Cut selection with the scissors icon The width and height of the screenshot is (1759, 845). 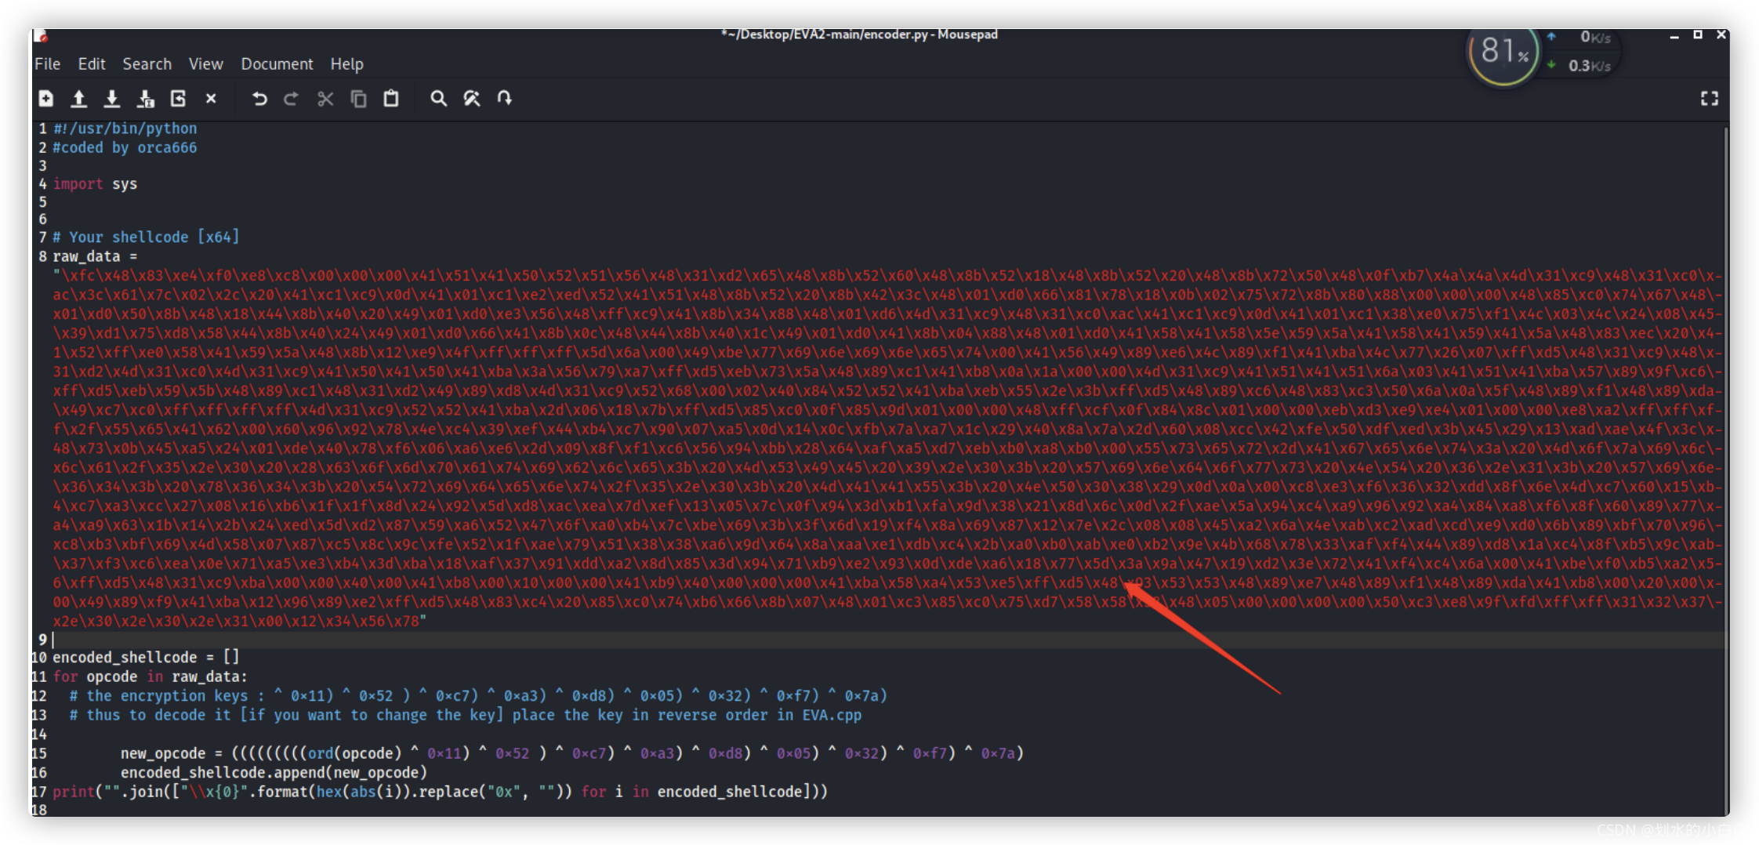325,98
